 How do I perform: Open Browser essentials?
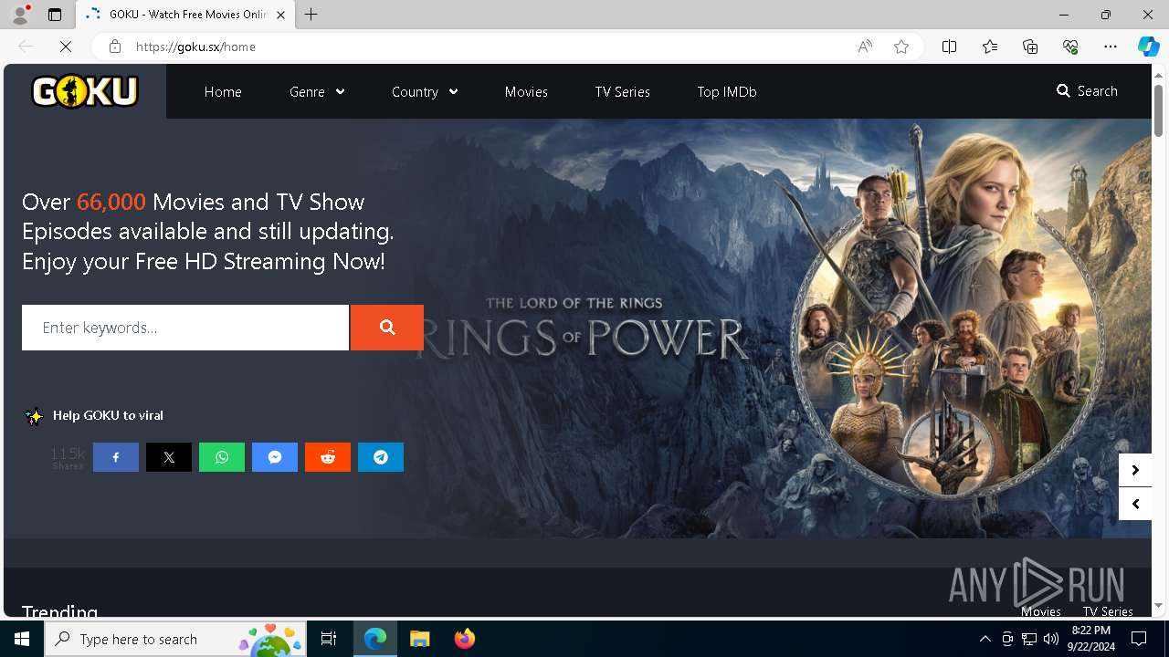click(1070, 47)
